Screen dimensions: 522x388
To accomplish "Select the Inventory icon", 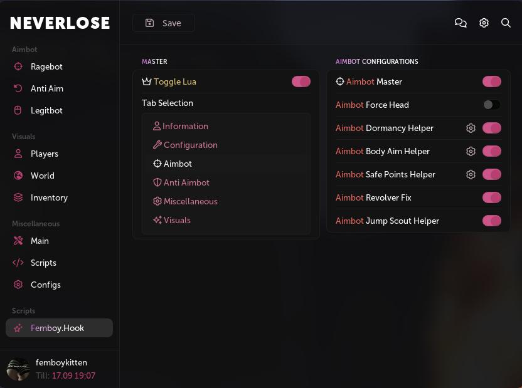I will point(18,197).
